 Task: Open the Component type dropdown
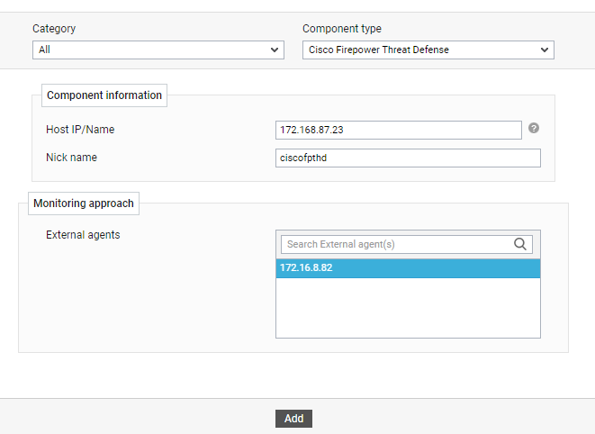pos(428,50)
